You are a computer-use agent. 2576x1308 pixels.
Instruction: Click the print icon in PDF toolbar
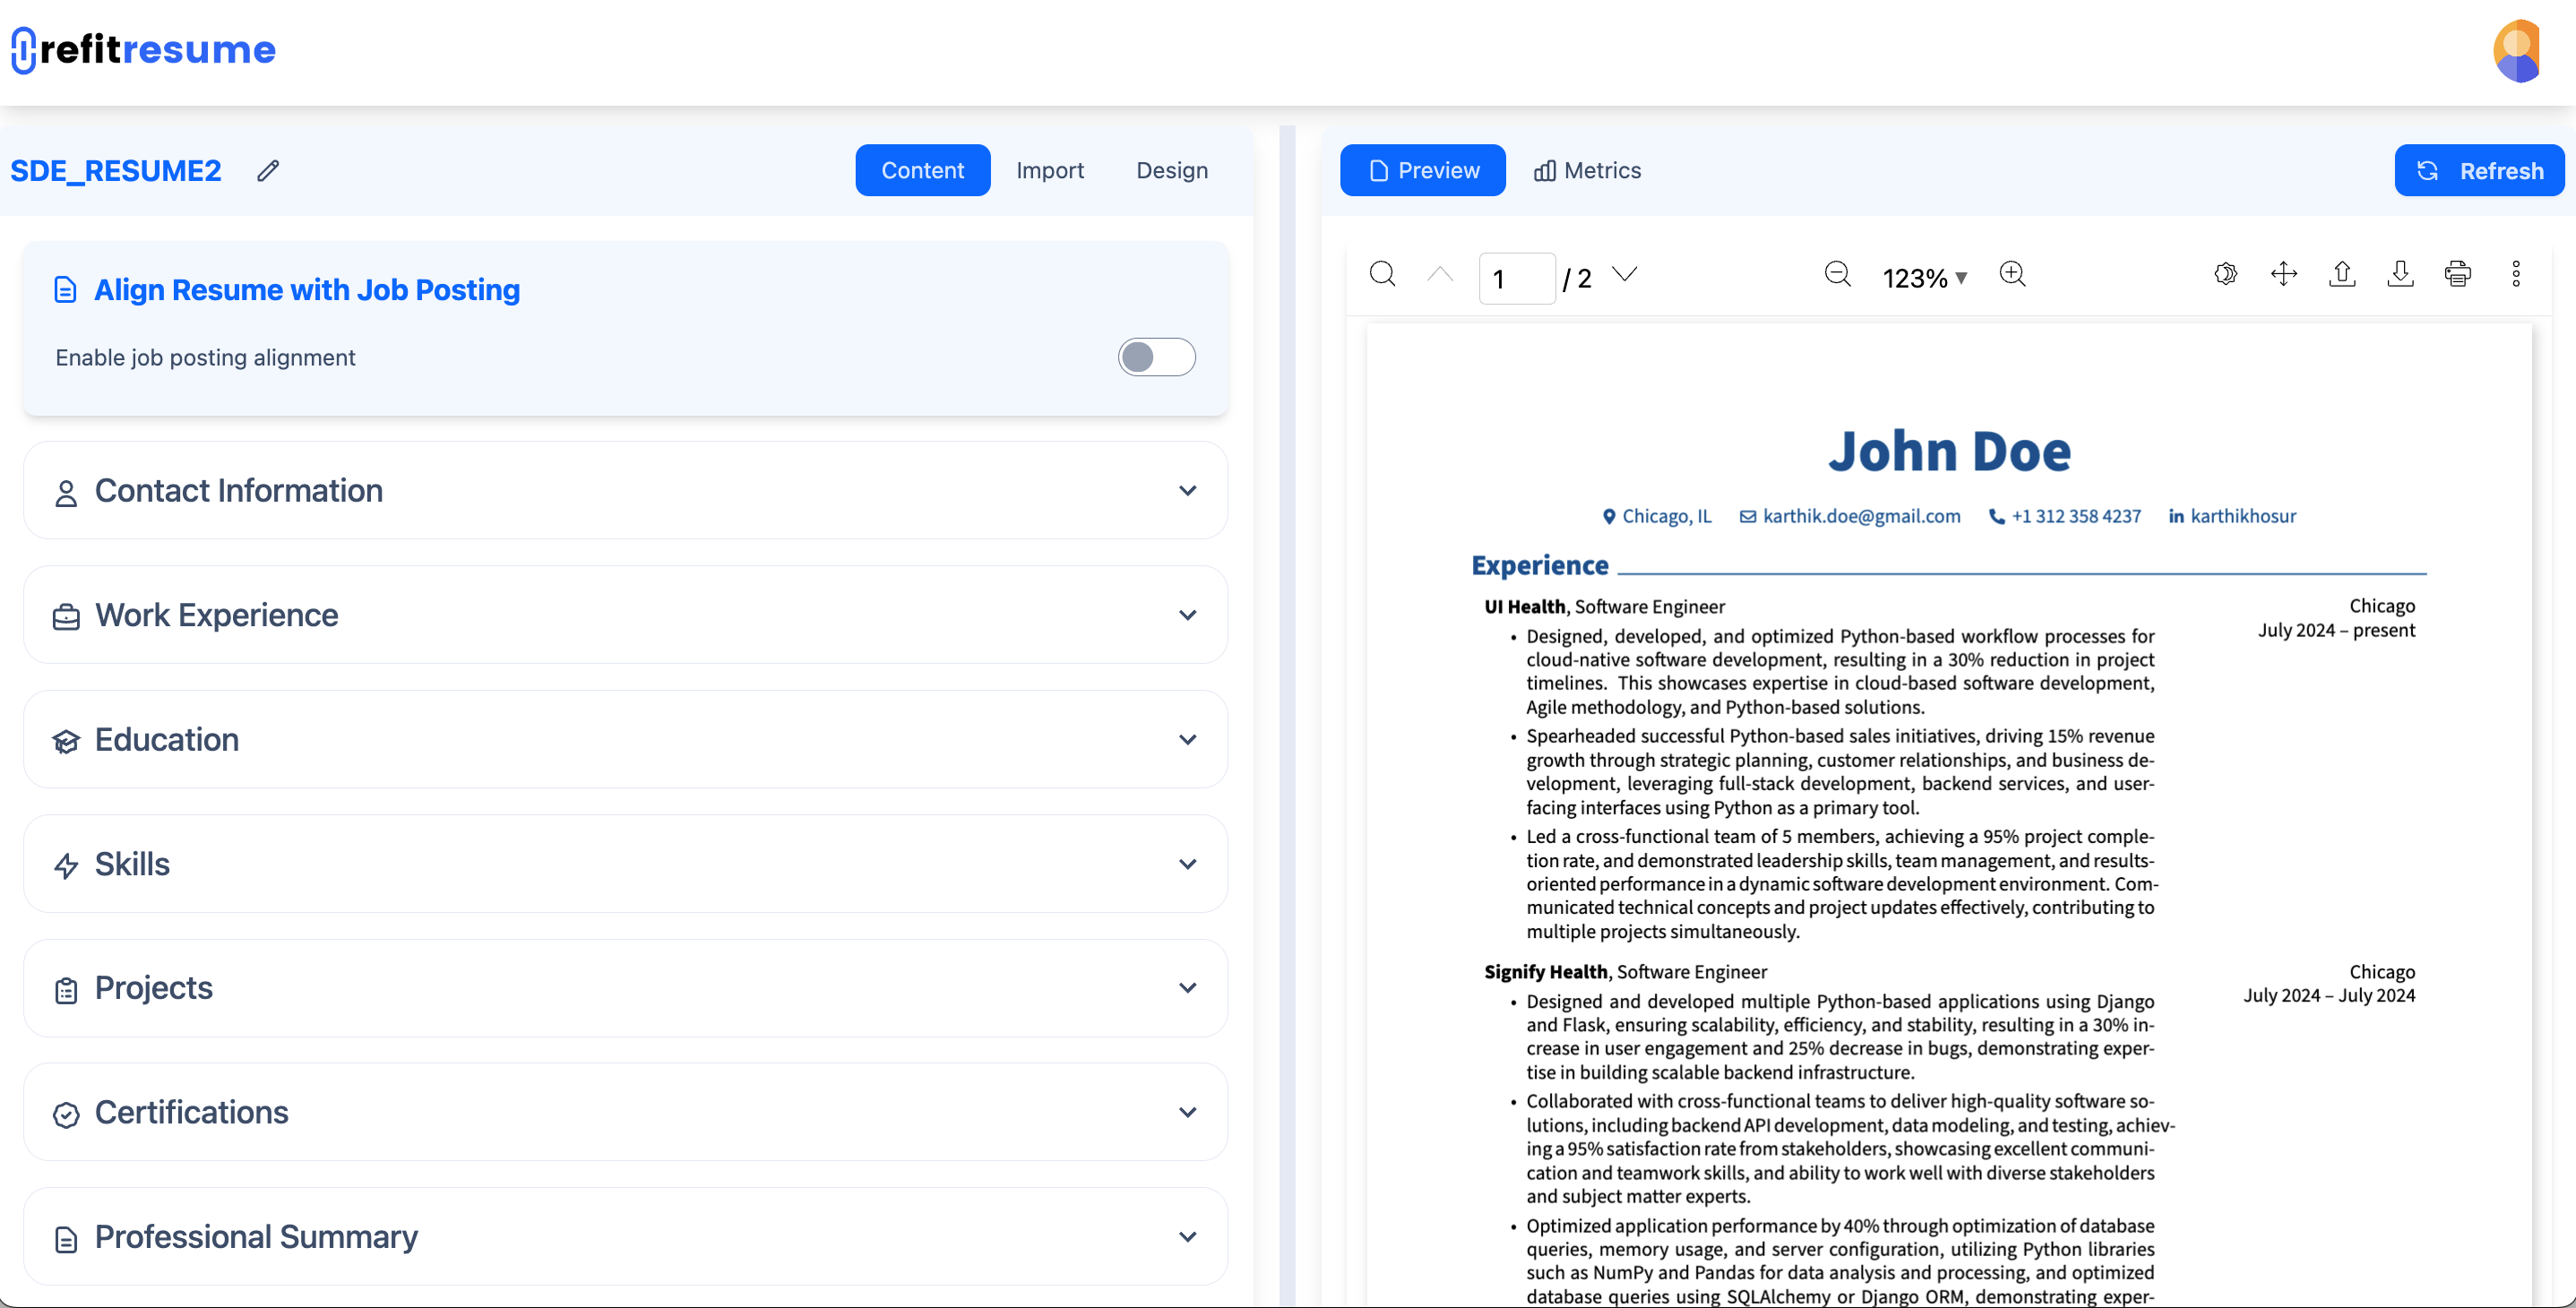2458,274
